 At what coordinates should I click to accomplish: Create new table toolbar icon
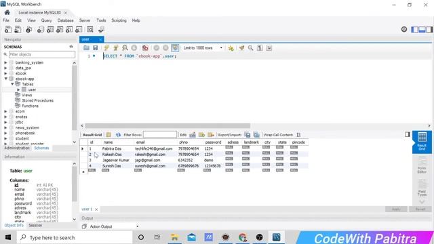point(50,29)
